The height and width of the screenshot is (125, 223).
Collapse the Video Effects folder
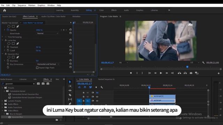(2, 110)
